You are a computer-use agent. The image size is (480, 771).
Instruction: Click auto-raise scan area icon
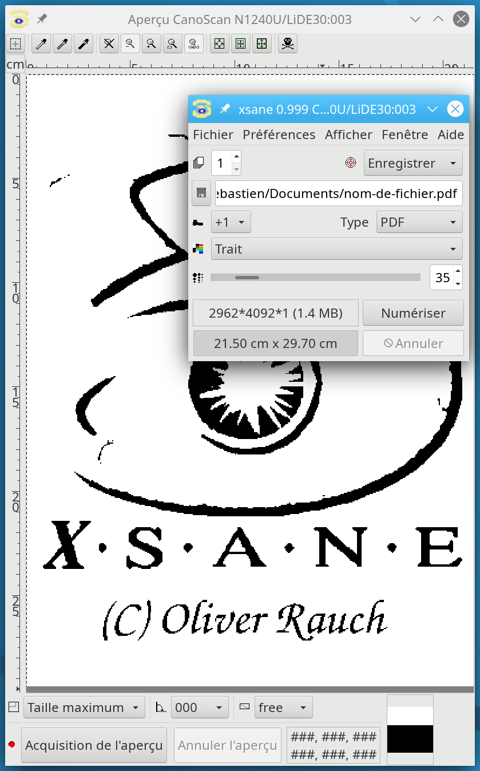[240, 44]
